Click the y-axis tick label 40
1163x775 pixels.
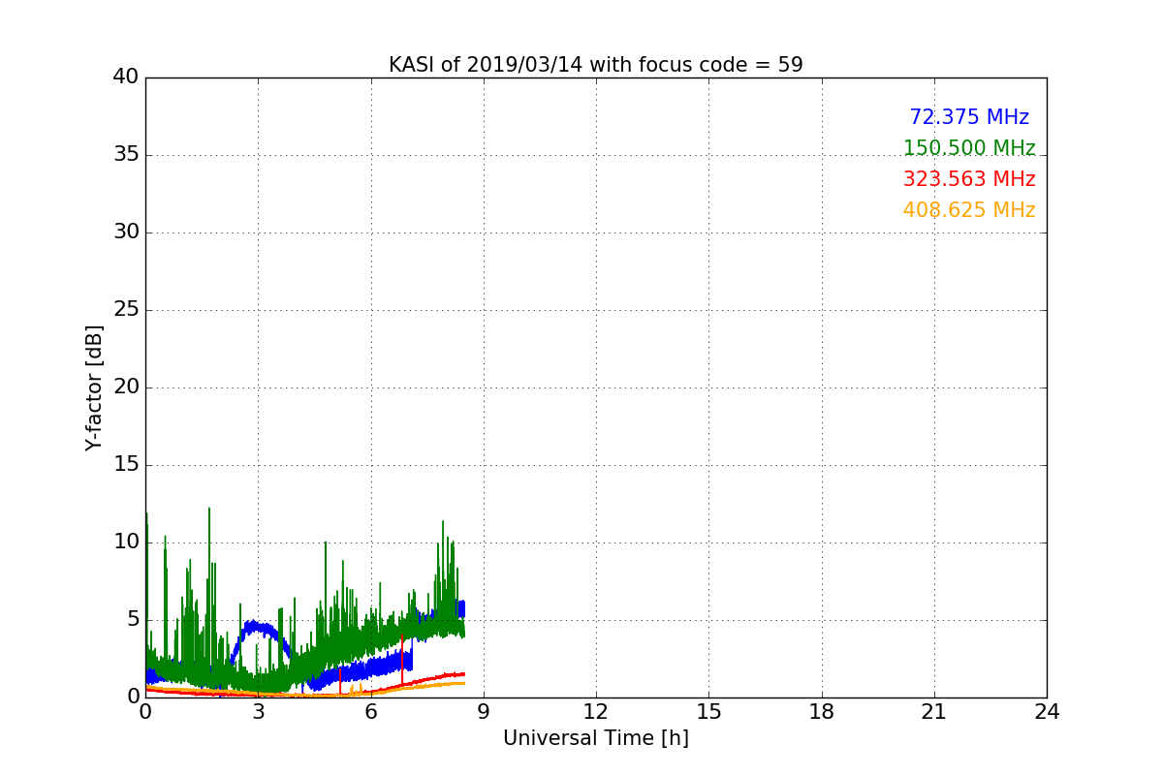[126, 77]
